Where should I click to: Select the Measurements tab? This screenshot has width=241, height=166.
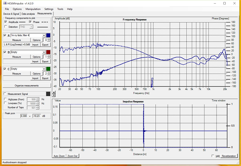(x=45, y=14)
